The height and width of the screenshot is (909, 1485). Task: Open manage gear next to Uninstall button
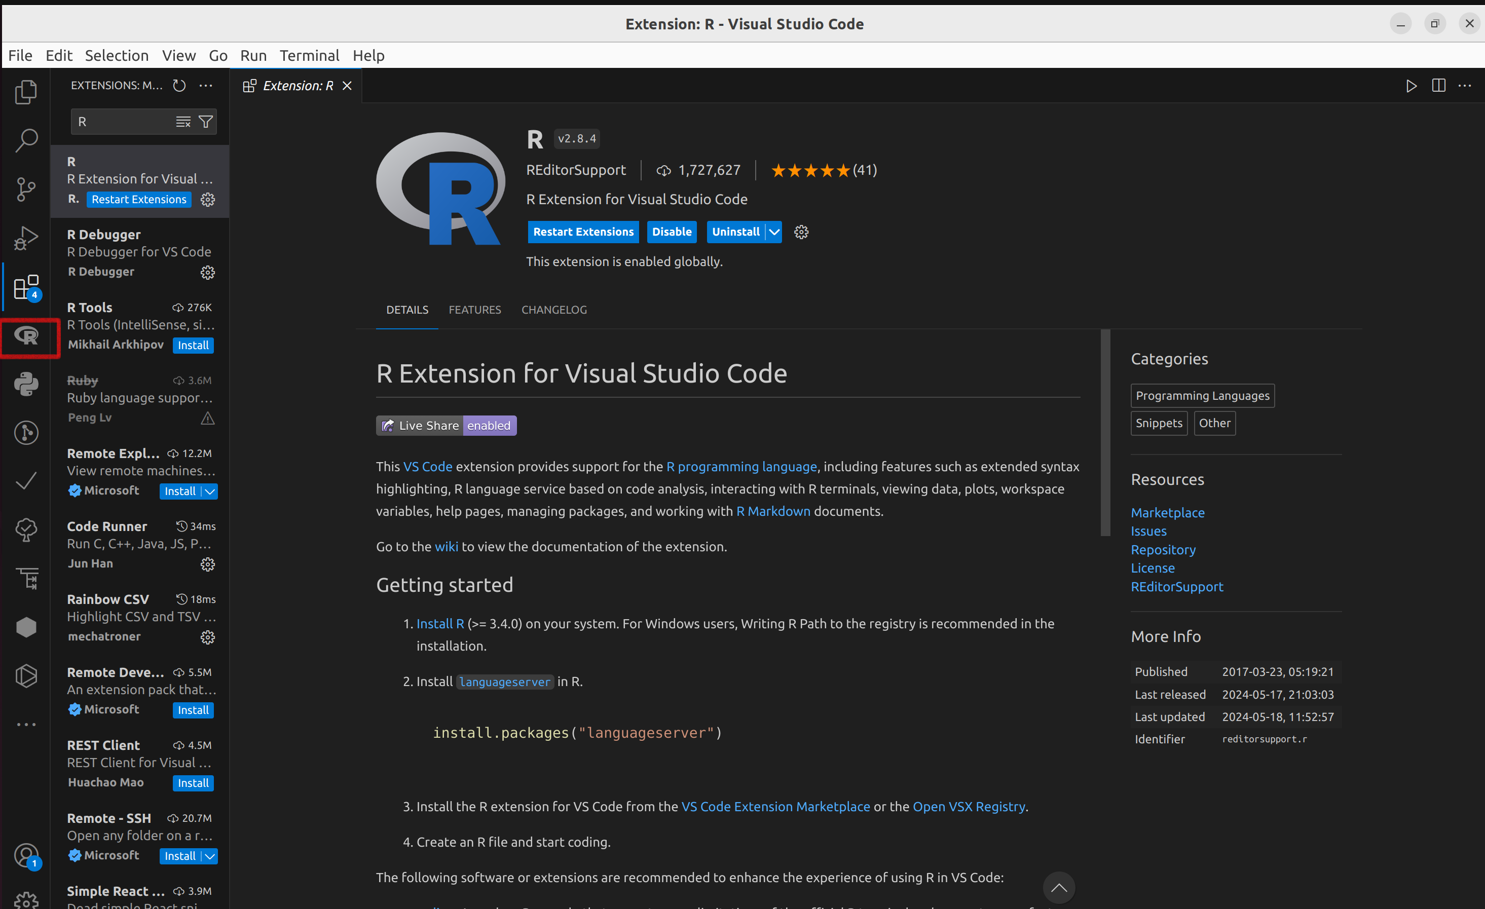click(801, 232)
